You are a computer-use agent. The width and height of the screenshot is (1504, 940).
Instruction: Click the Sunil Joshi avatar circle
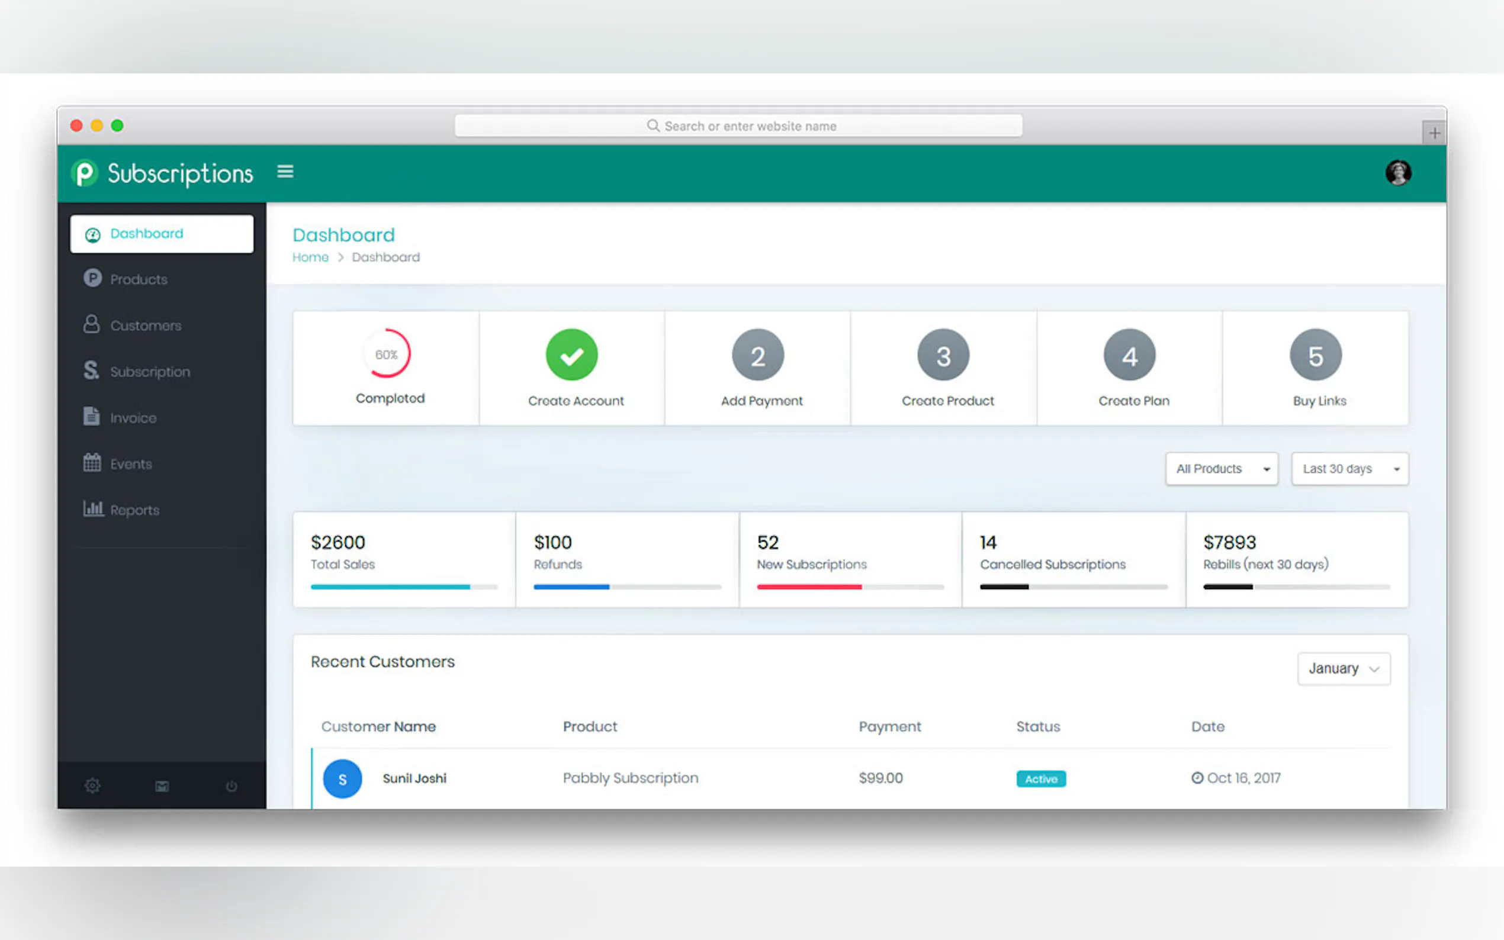pyautogui.click(x=342, y=778)
